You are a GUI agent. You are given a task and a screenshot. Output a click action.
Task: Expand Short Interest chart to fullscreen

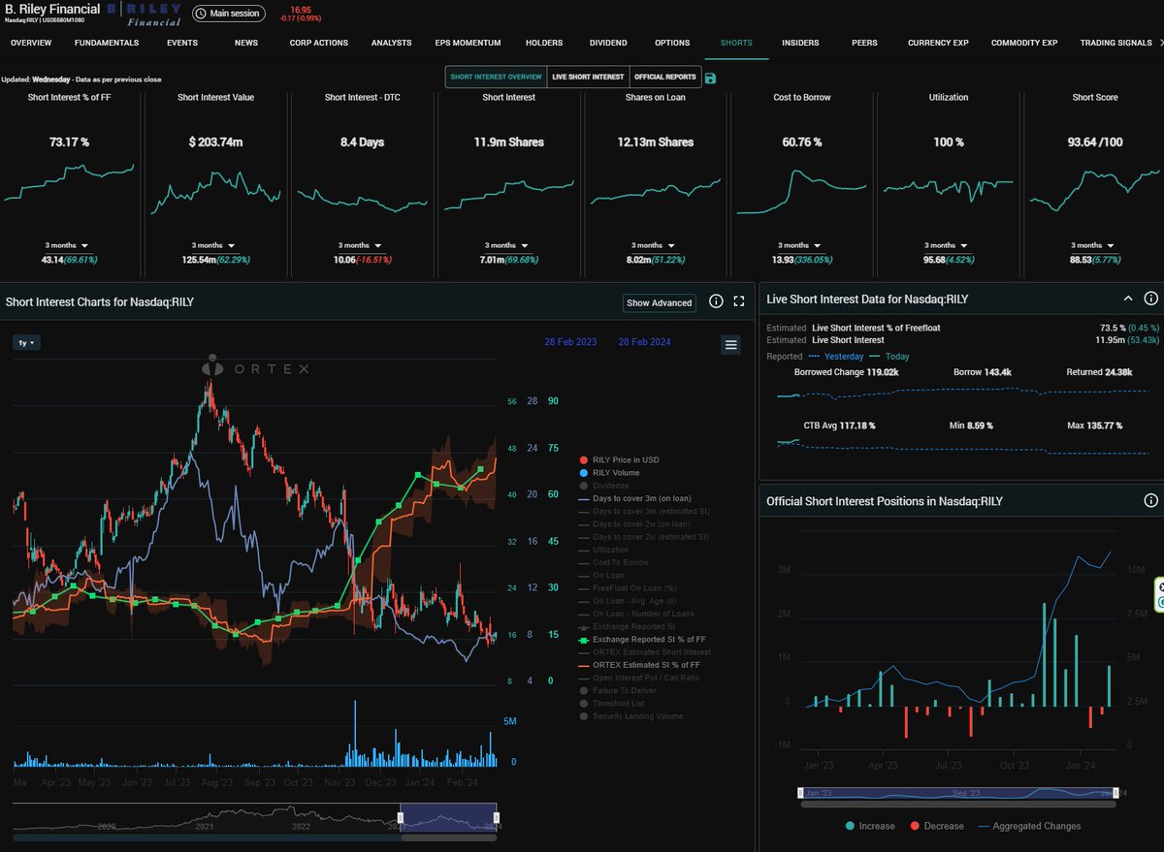(x=739, y=302)
